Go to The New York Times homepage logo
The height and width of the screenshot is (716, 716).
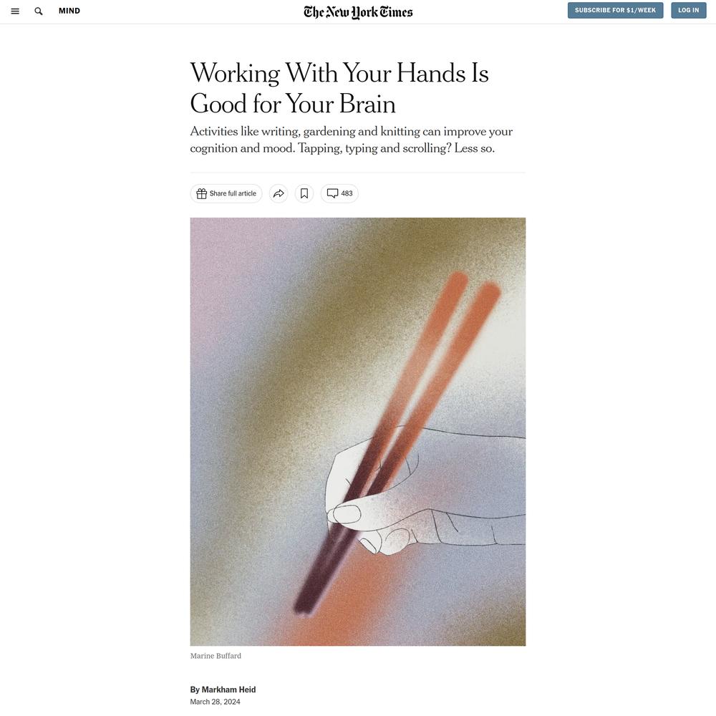358,12
